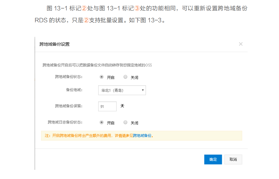Click the 天 unit label beside input

122,106
